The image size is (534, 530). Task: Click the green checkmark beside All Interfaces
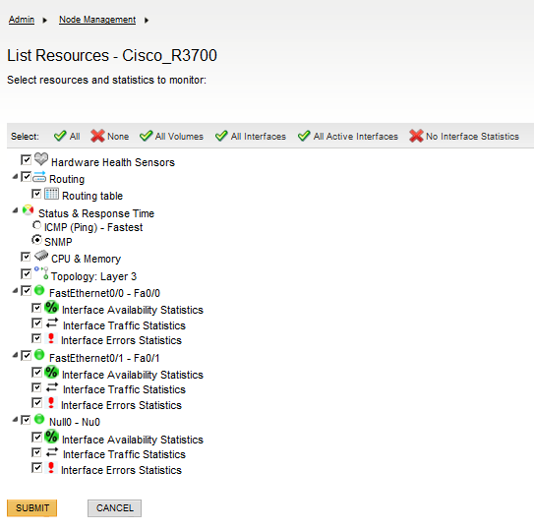pyautogui.click(x=221, y=136)
